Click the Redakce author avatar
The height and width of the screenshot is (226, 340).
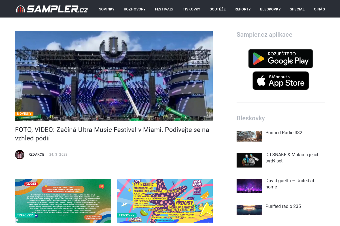pyautogui.click(x=20, y=155)
